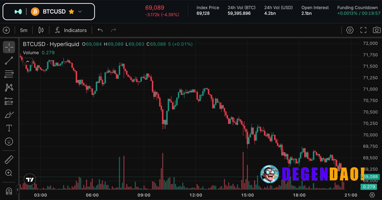The width and height of the screenshot is (382, 200).
Task: Click the 21:00 time axis label
Action: pyautogui.click(x=351, y=195)
